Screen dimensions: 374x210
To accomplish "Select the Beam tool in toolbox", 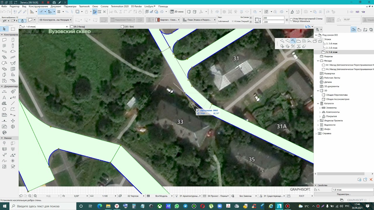I will click(x=4, y=52).
